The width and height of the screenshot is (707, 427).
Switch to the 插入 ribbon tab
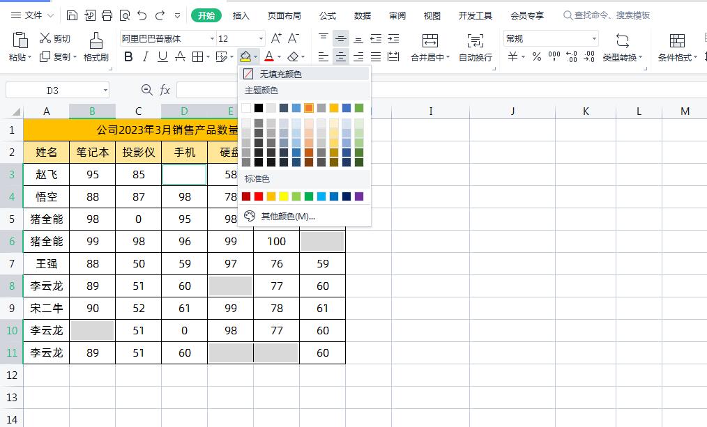(x=241, y=15)
